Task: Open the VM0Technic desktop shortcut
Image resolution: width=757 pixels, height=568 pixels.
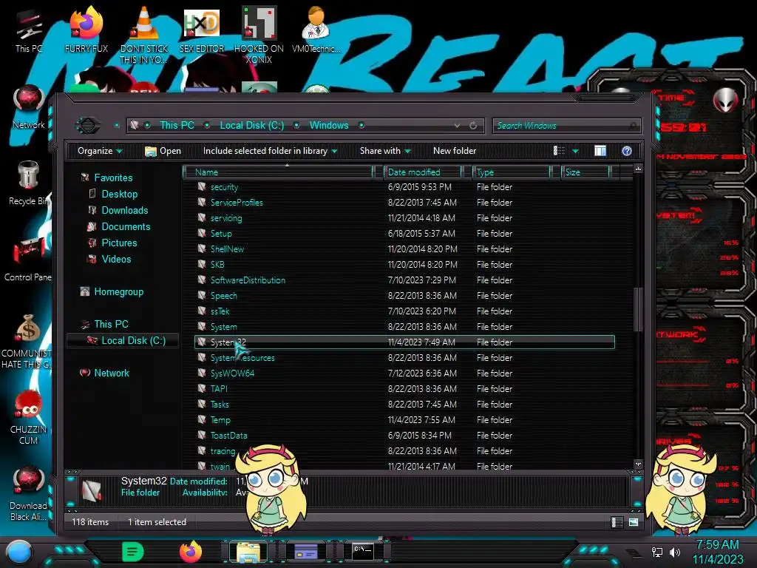Action: click(x=316, y=31)
